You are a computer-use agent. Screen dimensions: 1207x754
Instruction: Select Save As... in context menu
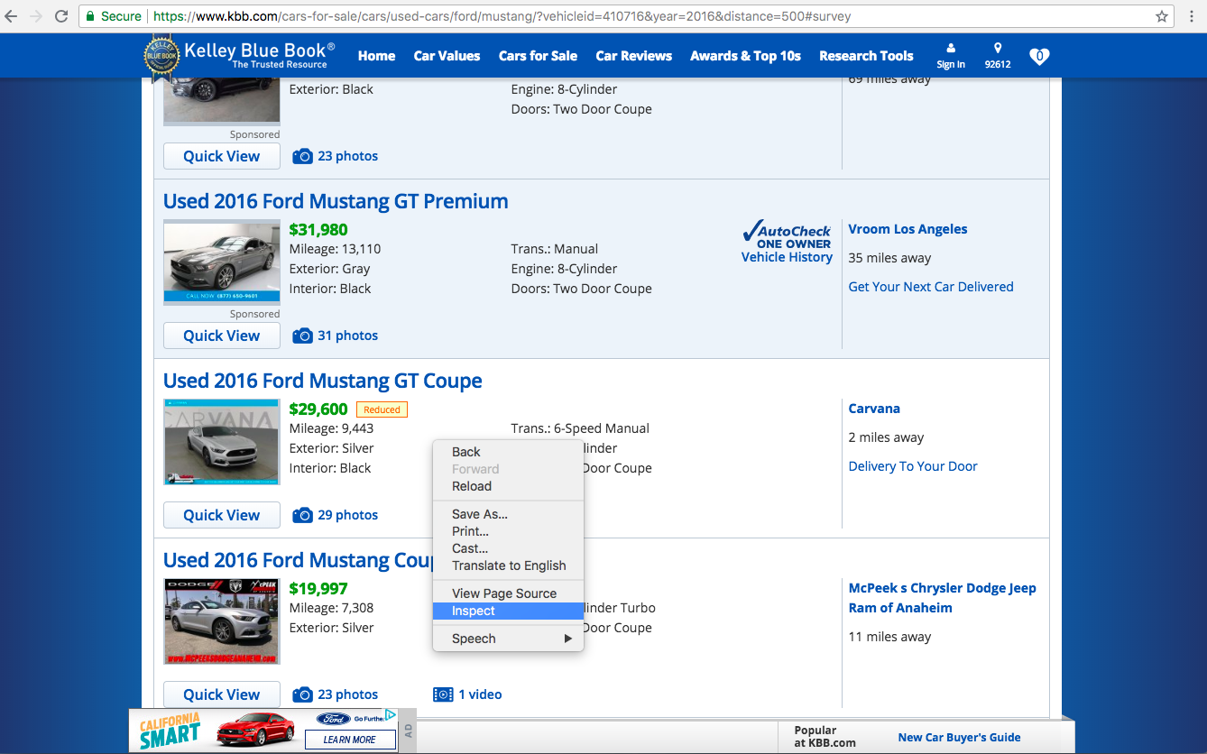pyautogui.click(x=480, y=514)
